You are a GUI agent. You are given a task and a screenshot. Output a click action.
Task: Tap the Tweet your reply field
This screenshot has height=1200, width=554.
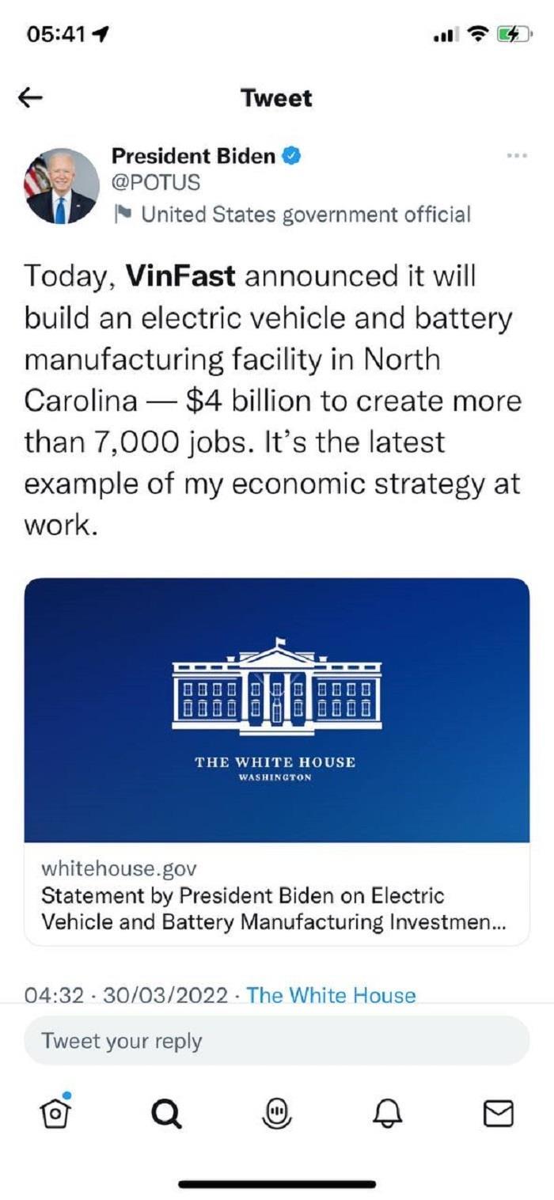pos(277,1041)
